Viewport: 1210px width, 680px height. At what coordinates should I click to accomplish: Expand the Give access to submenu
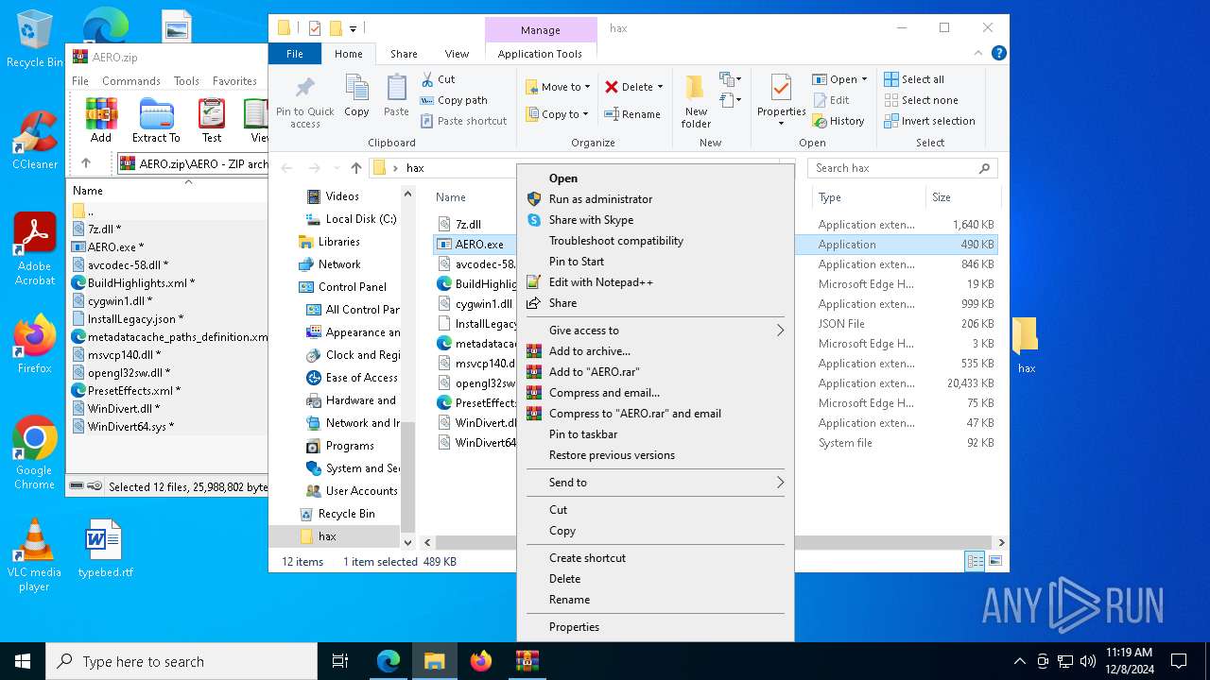(655, 331)
